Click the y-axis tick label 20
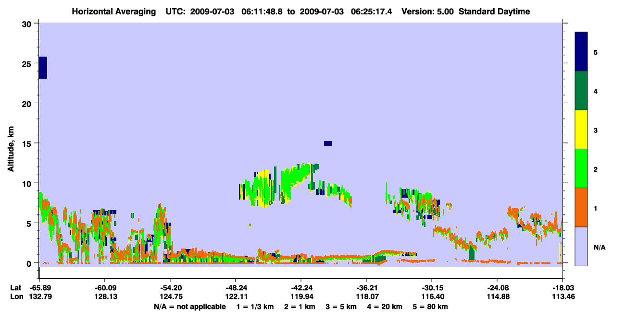Screen dimensions: 625x320 (27, 104)
